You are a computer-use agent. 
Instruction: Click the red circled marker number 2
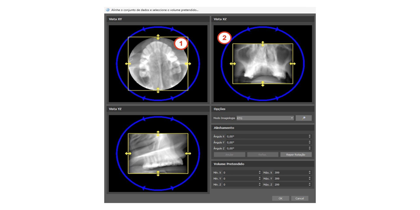[225, 38]
